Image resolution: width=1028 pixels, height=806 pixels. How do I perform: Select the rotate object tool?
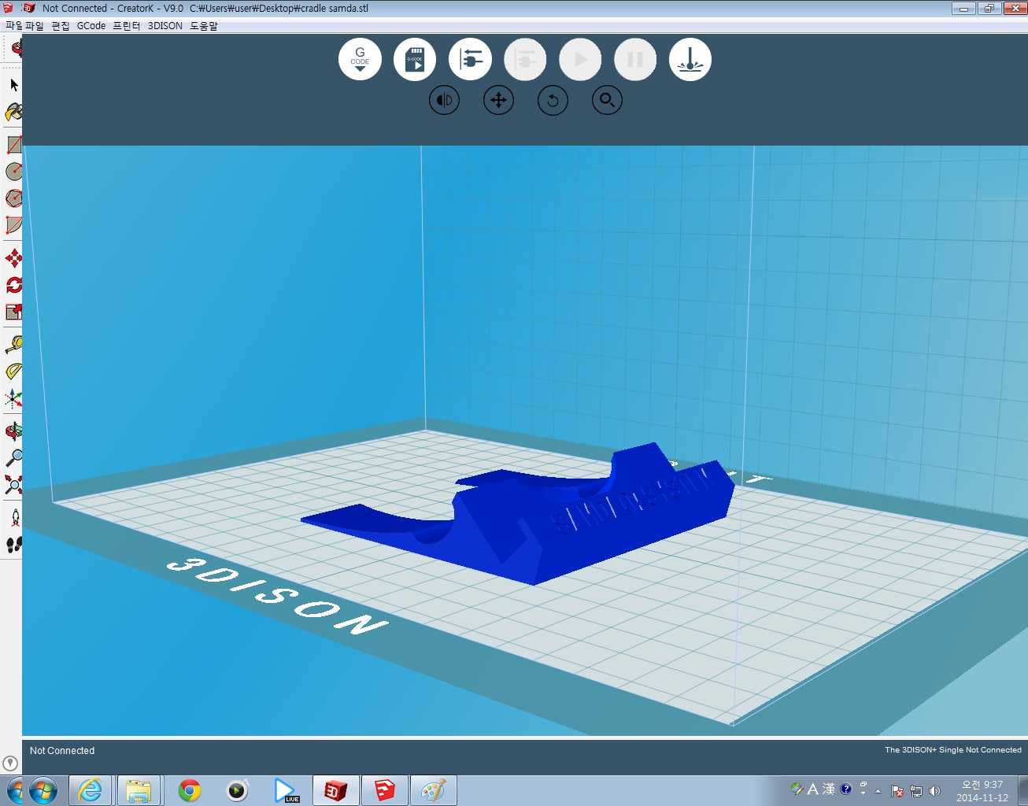pyautogui.click(x=553, y=100)
